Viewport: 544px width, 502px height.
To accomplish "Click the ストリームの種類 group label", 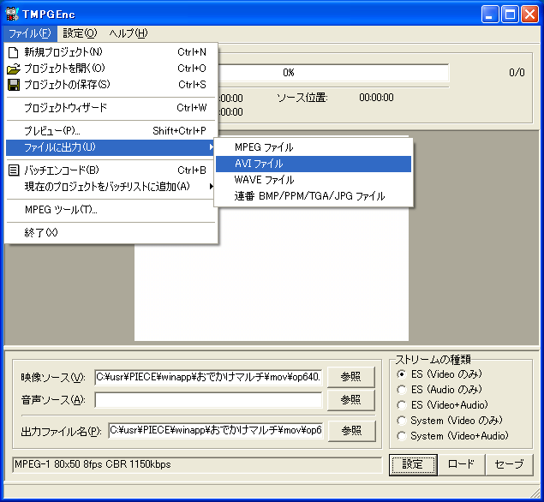I will click(x=433, y=360).
